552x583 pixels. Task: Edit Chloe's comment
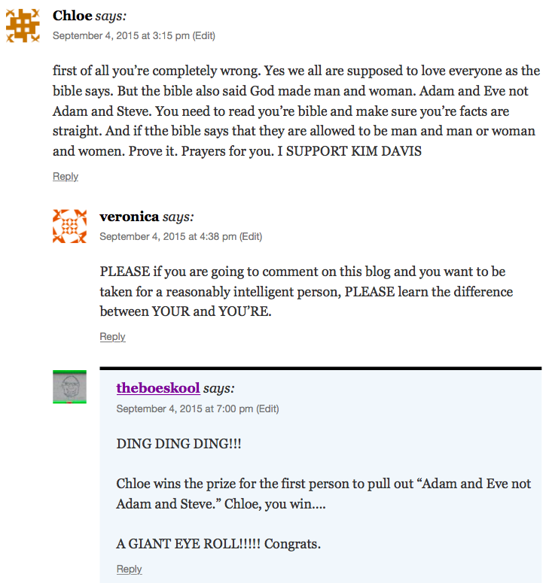pyautogui.click(x=204, y=35)
